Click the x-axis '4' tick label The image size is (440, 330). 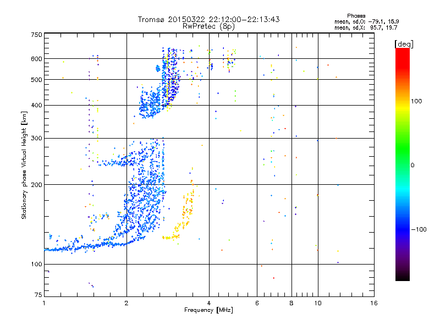pos(209,303)
